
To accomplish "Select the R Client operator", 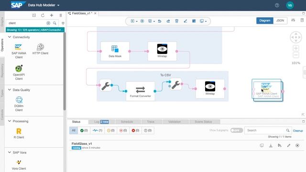I will (19, 133).
